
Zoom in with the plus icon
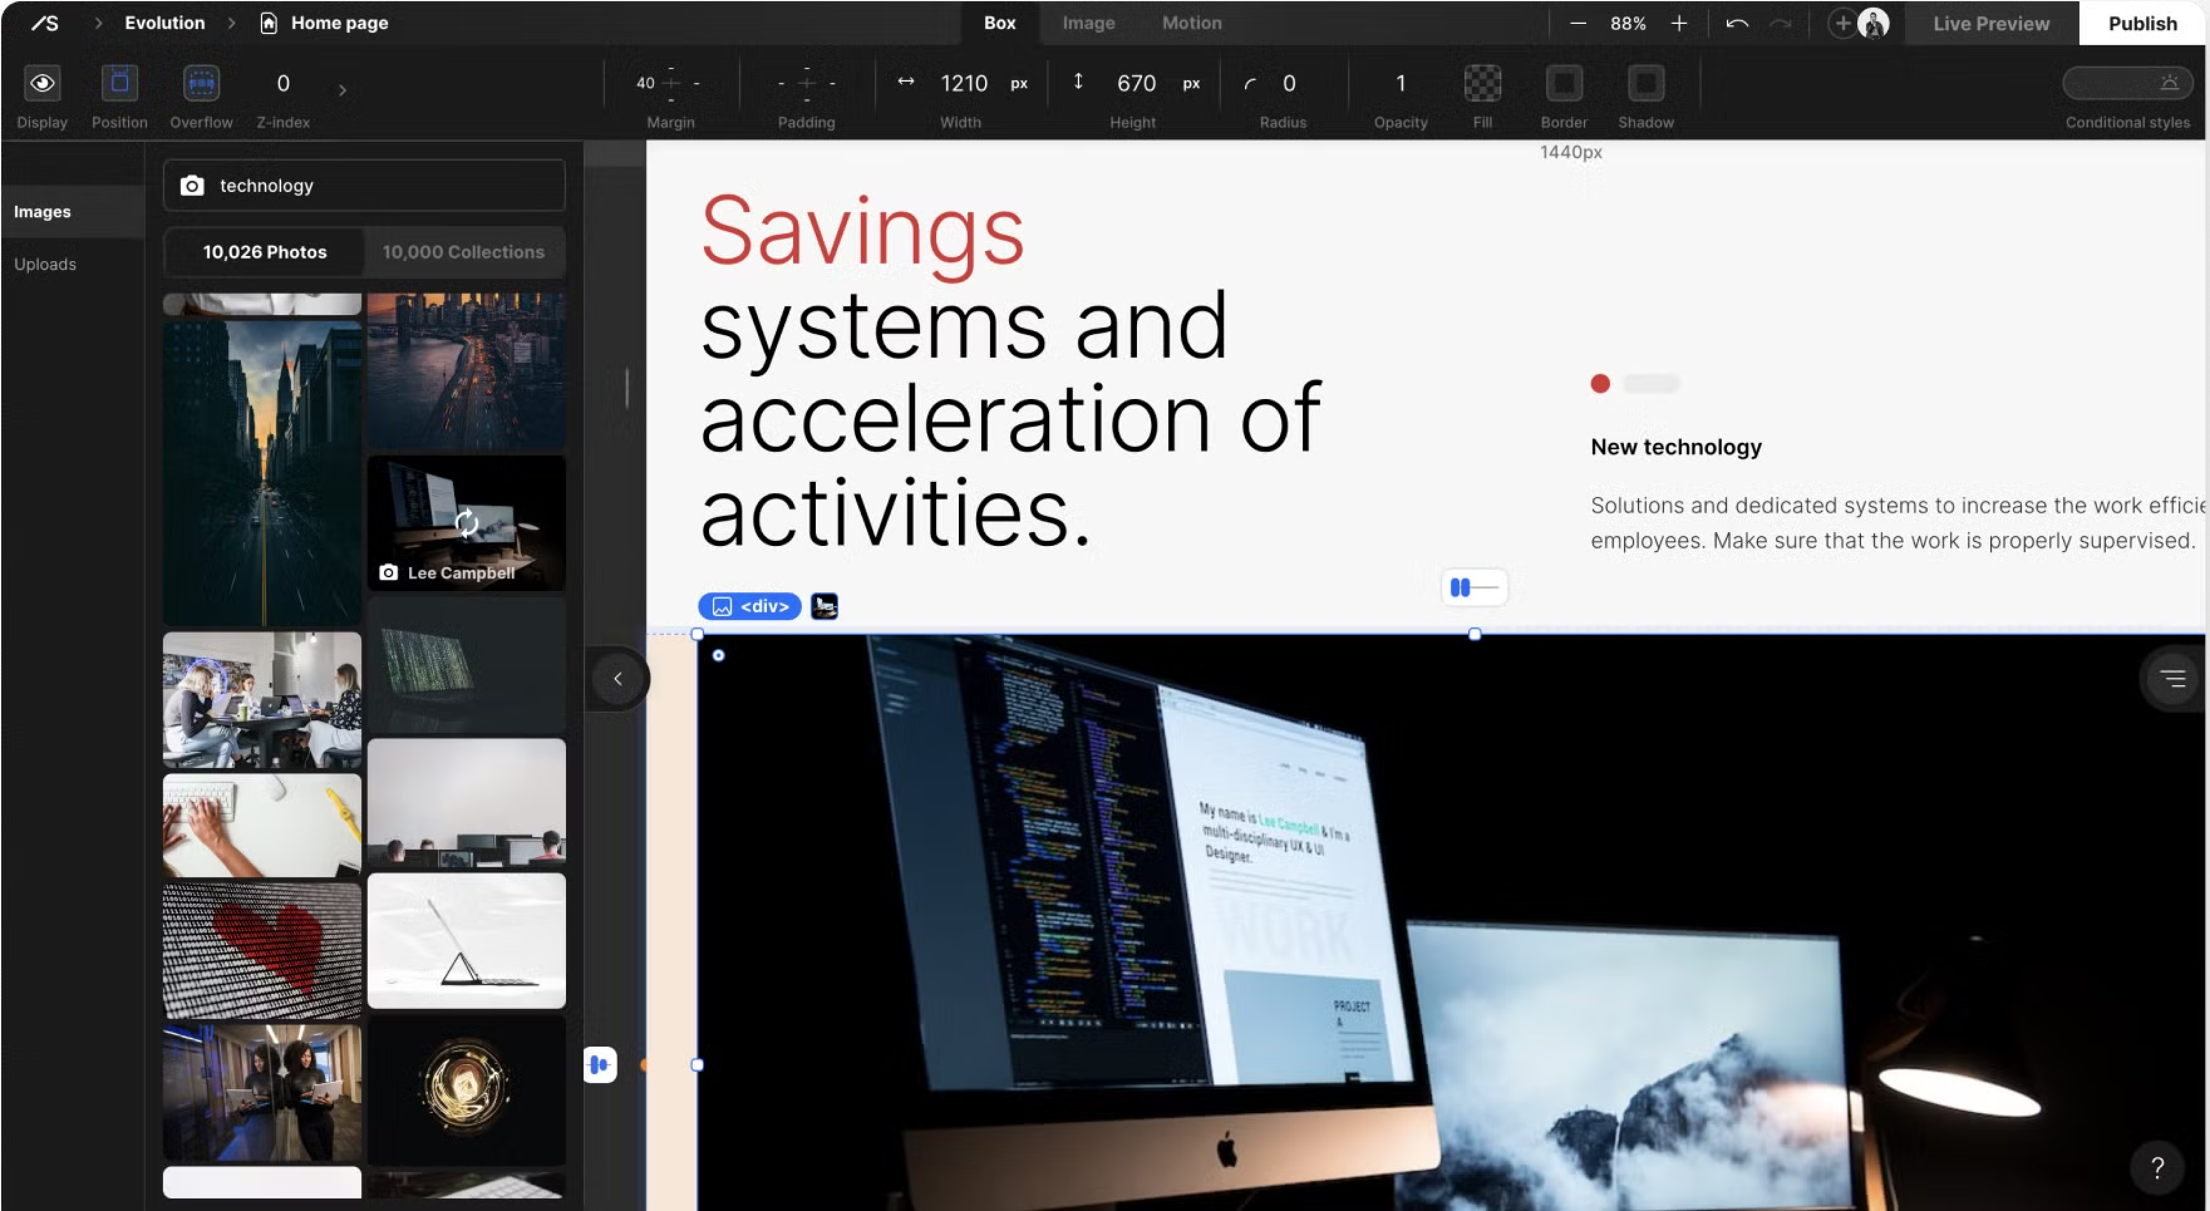[x=1679, y=23]
